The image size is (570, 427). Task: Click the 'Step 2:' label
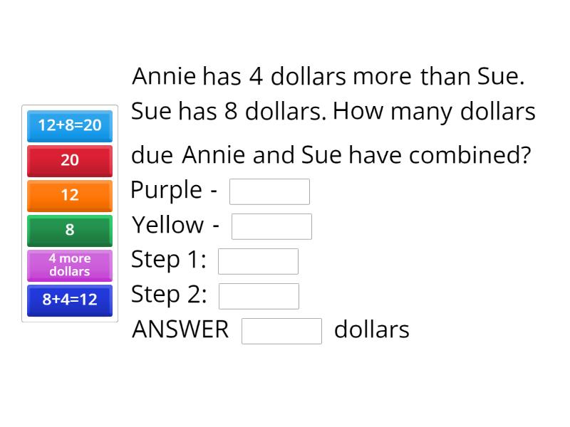pyautogui.click(x=169, y=295)
